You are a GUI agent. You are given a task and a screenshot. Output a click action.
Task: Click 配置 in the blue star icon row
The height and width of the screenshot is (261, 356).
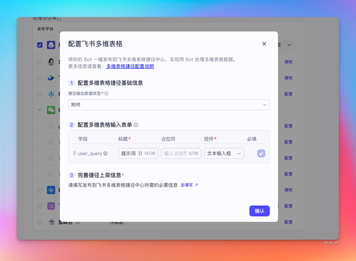288,94
